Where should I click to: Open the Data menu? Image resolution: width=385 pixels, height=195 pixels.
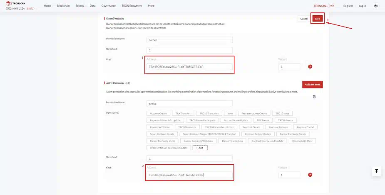click(x=92, y=6)
